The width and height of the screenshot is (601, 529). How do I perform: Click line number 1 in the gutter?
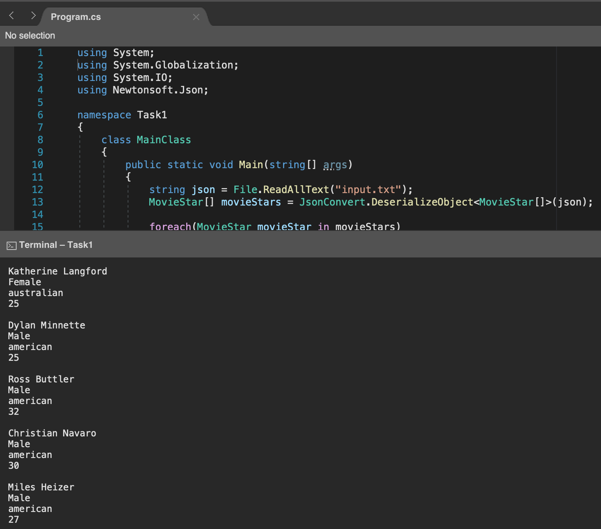click(40, 53)
